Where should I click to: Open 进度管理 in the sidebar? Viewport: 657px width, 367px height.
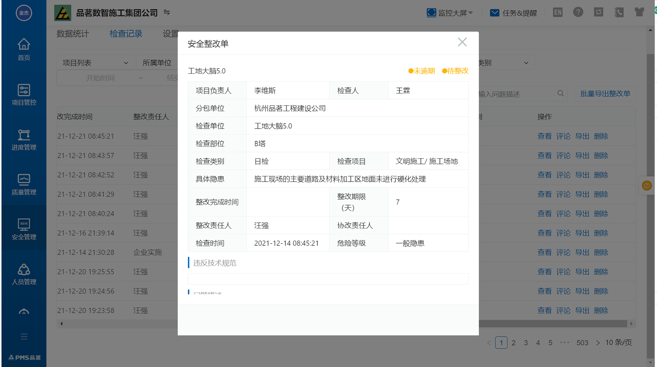24,139
